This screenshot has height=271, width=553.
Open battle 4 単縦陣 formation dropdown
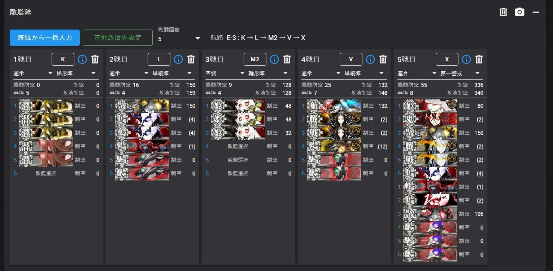click(365, 74)
